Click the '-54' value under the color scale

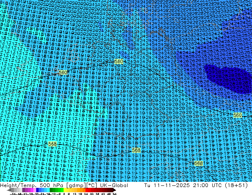[13, 194]
